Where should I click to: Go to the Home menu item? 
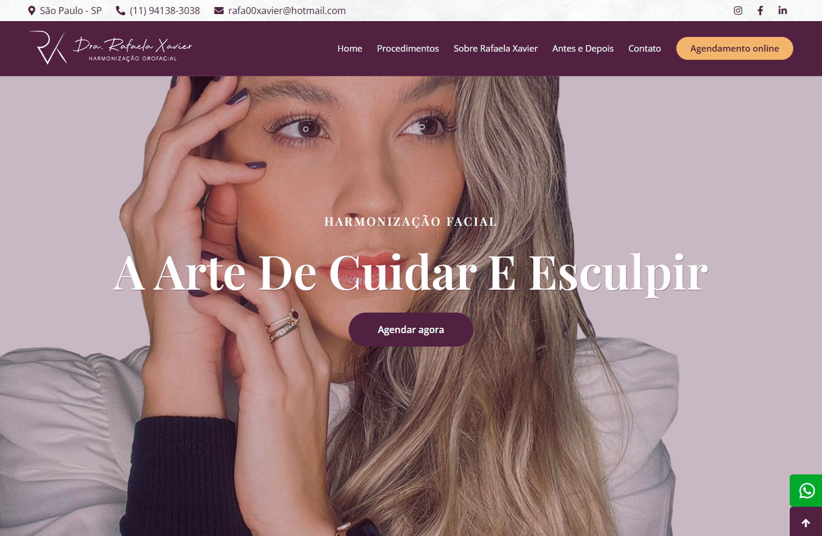tap(350, 49)
